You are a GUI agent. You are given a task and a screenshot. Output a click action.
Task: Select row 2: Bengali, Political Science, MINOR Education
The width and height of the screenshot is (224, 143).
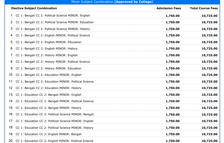point(54,22)
